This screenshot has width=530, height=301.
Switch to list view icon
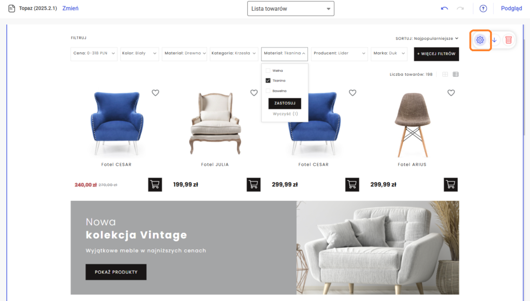[455, 74]
